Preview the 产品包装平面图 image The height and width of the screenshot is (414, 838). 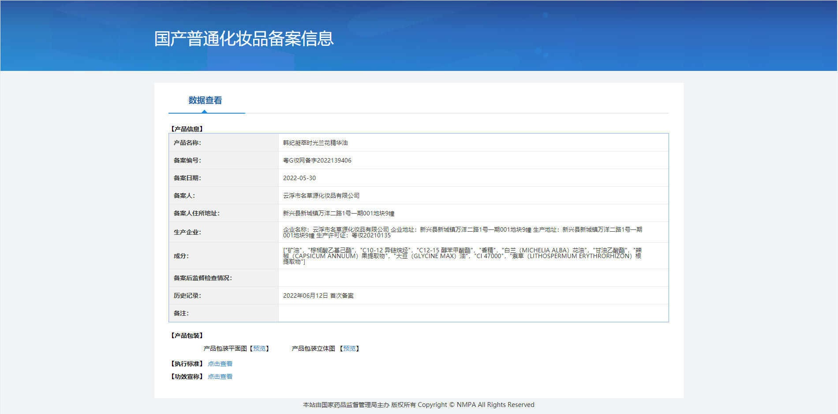tap(259, 348)
